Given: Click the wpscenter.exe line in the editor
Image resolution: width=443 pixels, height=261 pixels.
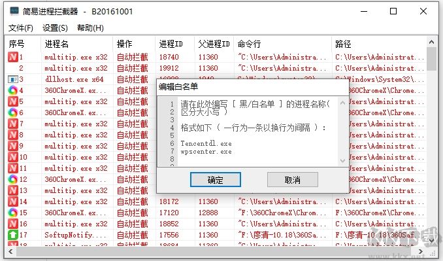Looking at the screenshot, I should [206, 151].
